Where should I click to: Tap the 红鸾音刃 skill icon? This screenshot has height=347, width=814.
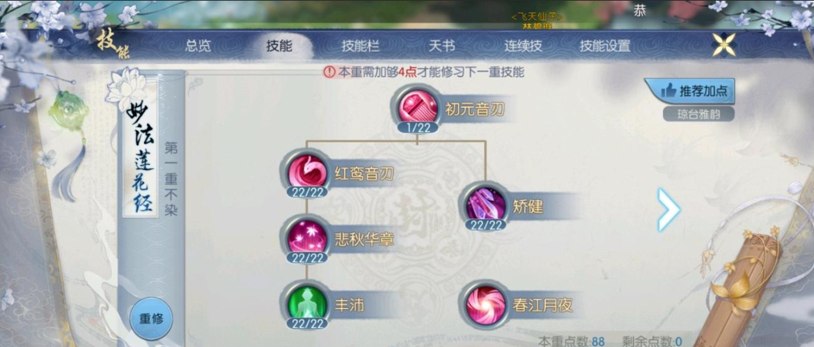tap(307, 172)
